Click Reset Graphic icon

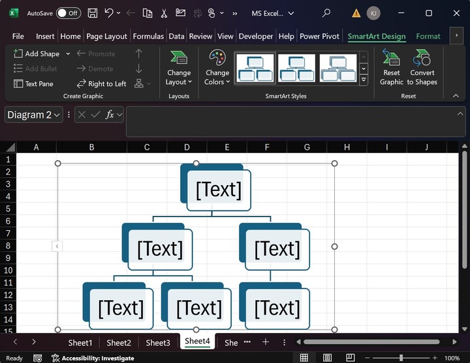tap(392, 68)
